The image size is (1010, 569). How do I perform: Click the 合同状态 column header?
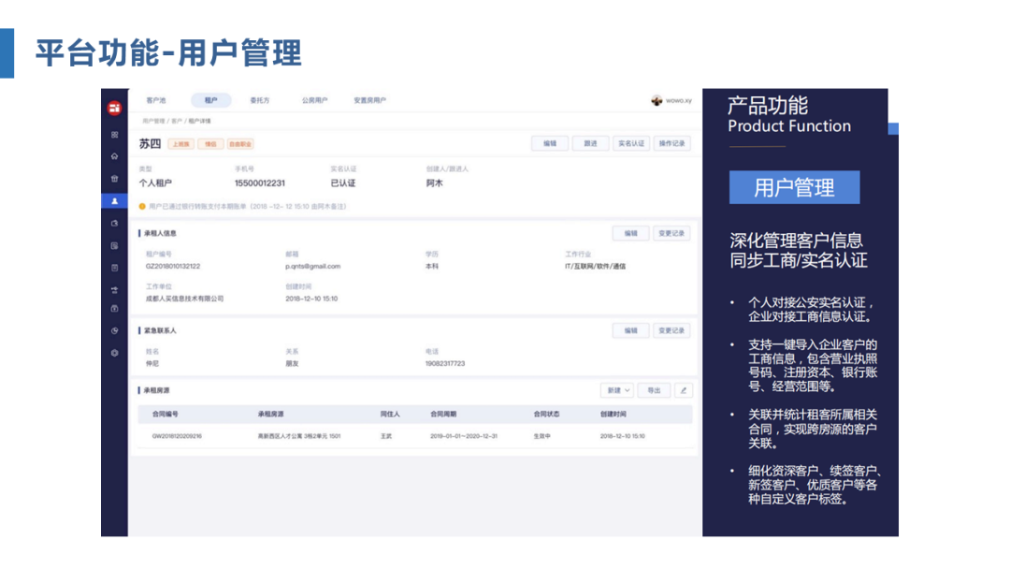point(546,415)
